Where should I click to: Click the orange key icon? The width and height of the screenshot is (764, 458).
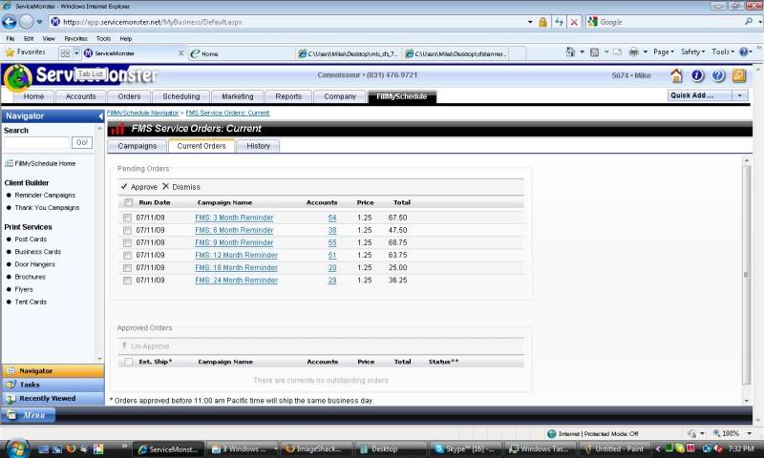[739, 75]
